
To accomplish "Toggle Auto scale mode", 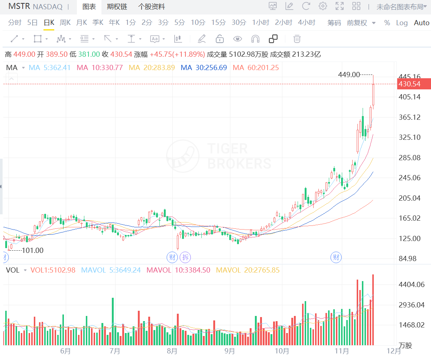I will click(x=421, y=23).
